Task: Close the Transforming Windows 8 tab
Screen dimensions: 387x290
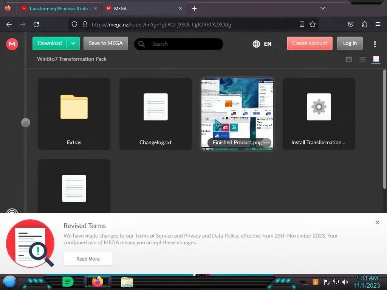Action: pos(95,9)
